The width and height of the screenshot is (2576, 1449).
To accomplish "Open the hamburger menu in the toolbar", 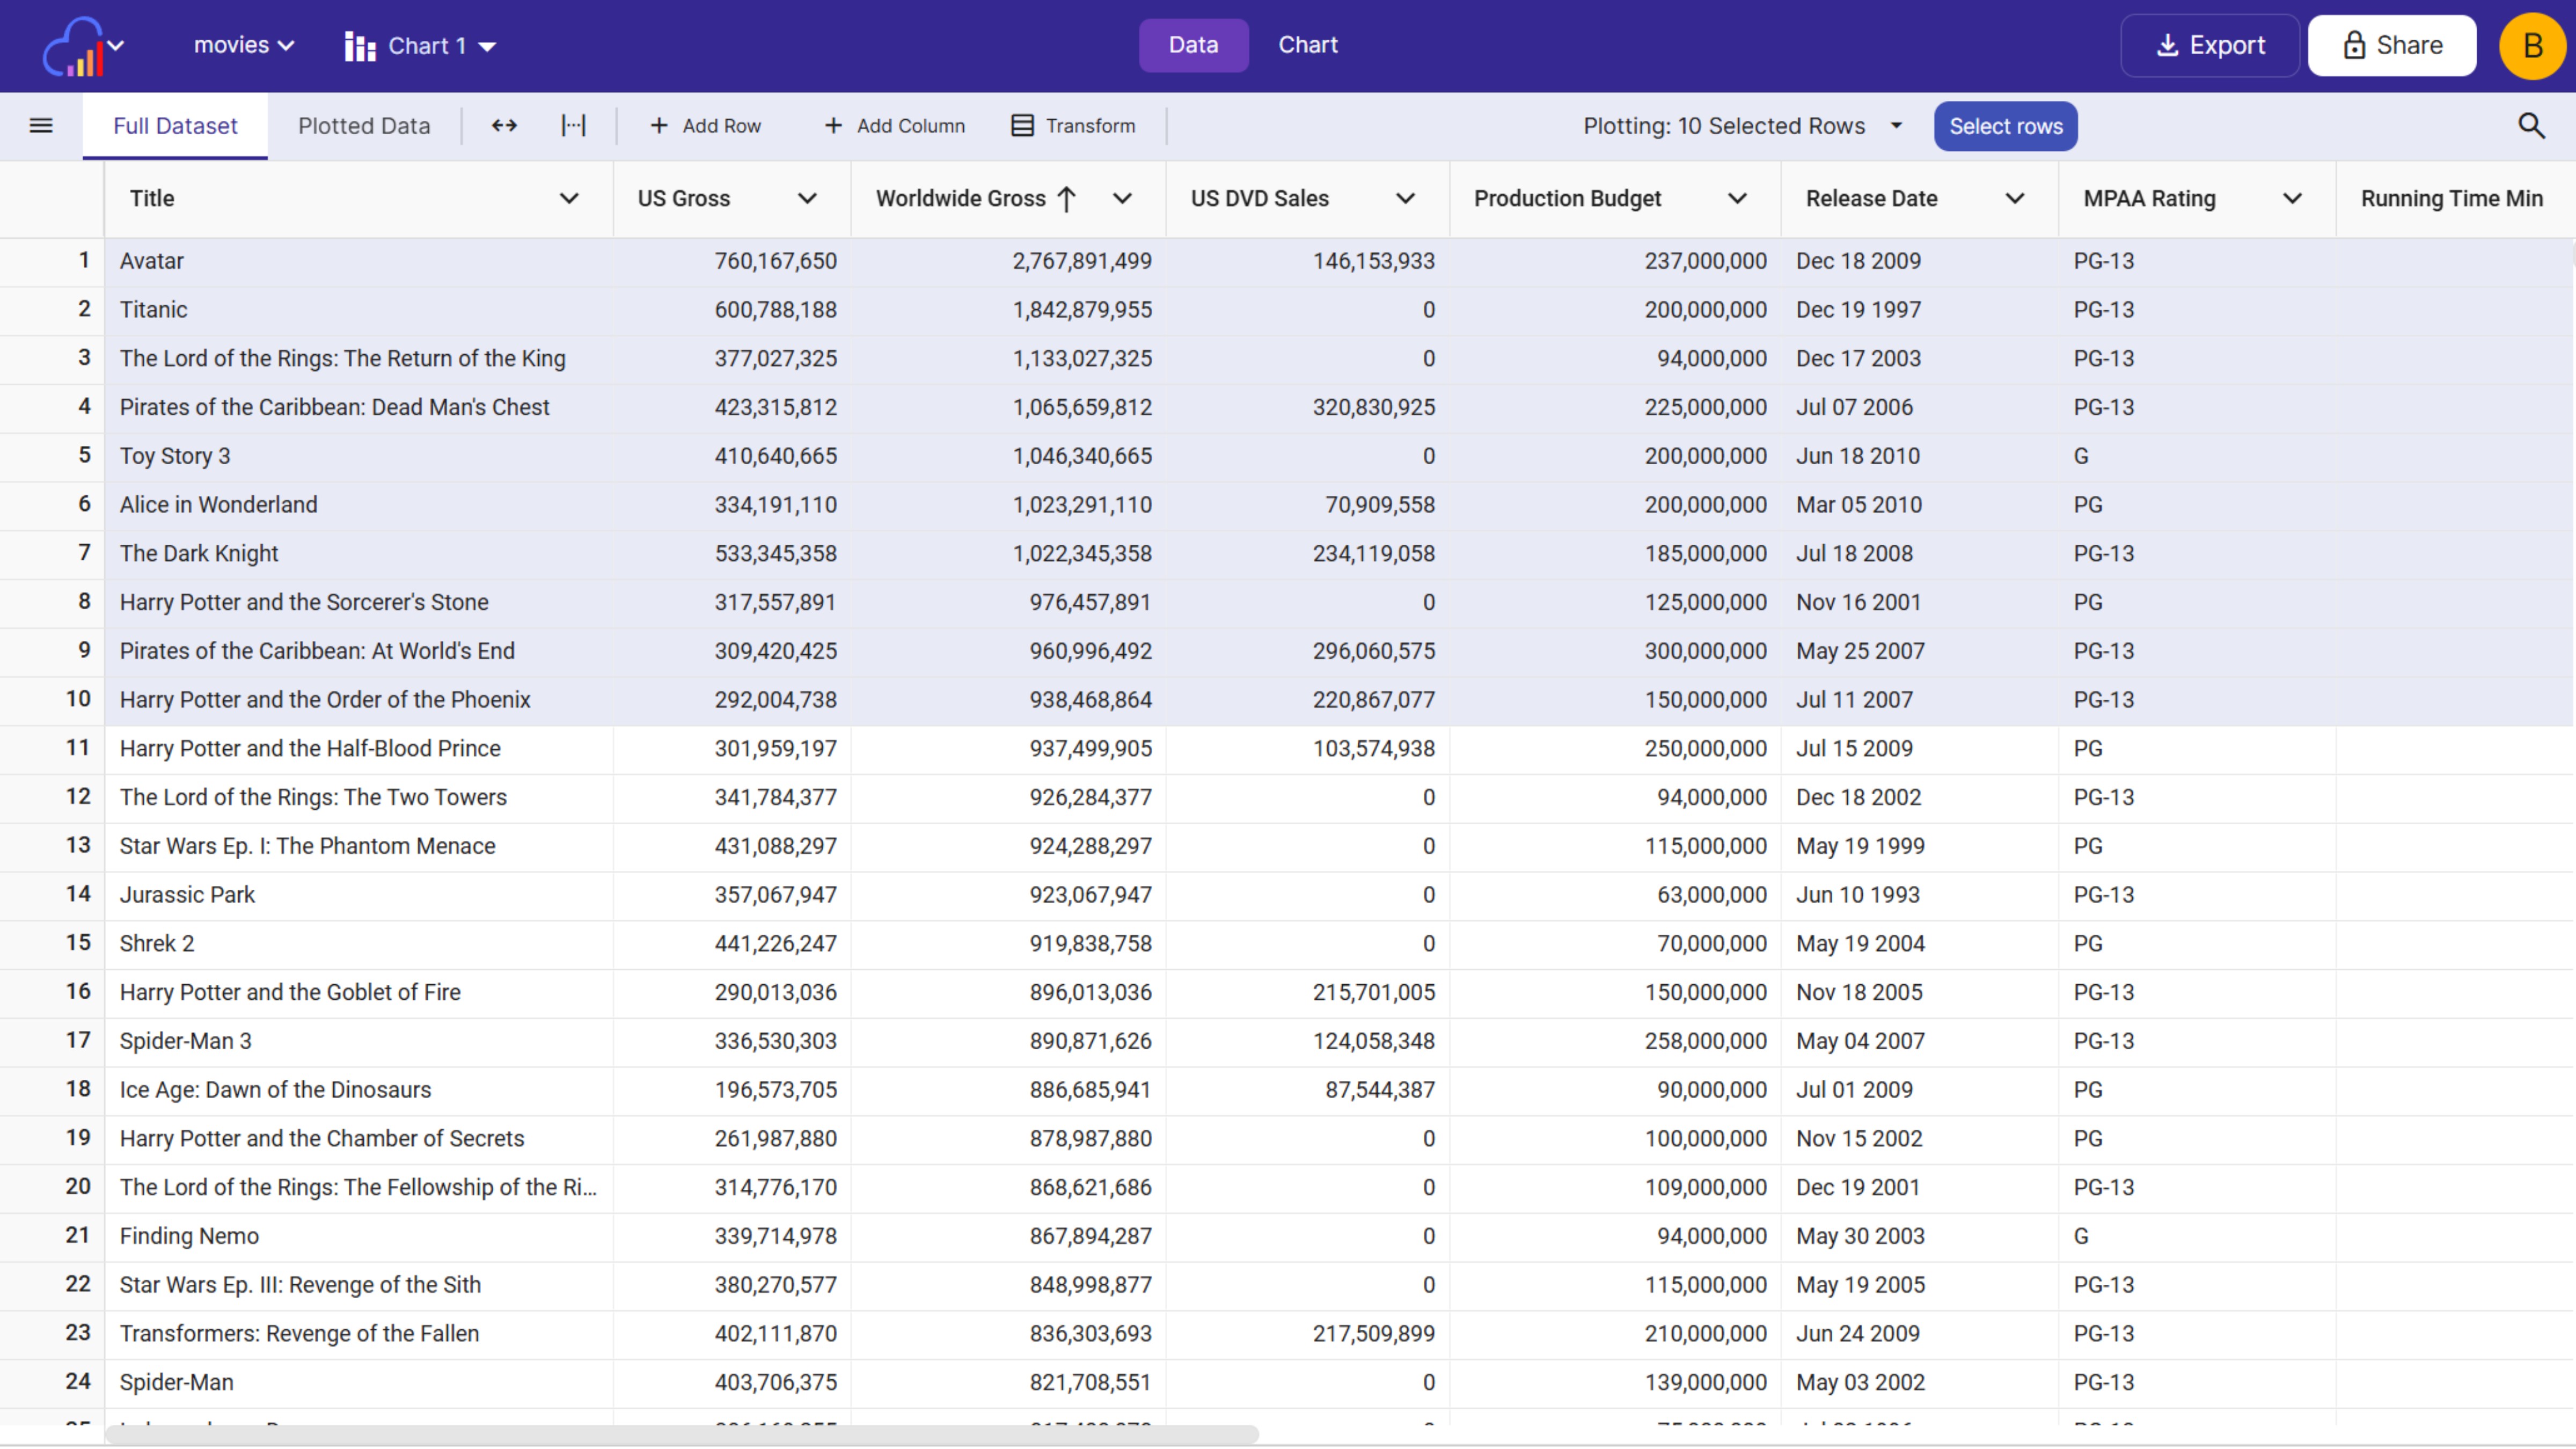I will [x=41, y=126].
